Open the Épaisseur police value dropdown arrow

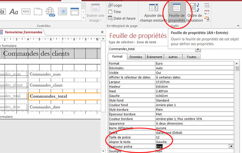click(231, 147)
